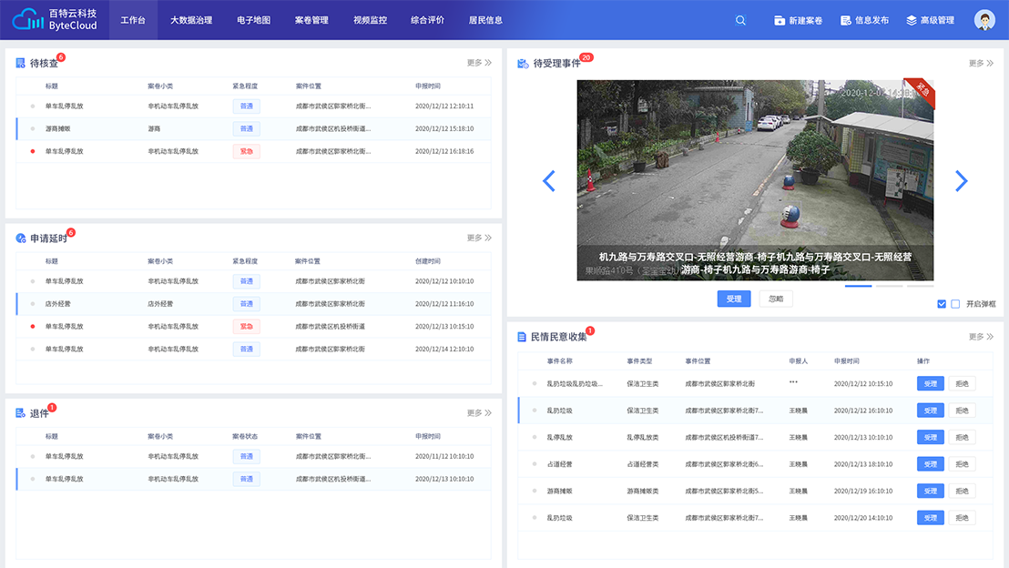Click the 信息发布 document icon
1009x568 pixels.
pos(846,20)
